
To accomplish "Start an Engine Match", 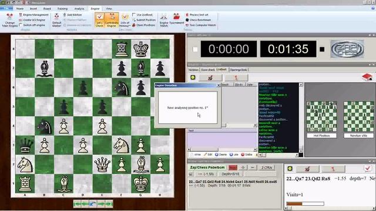I will coord(164,20).
